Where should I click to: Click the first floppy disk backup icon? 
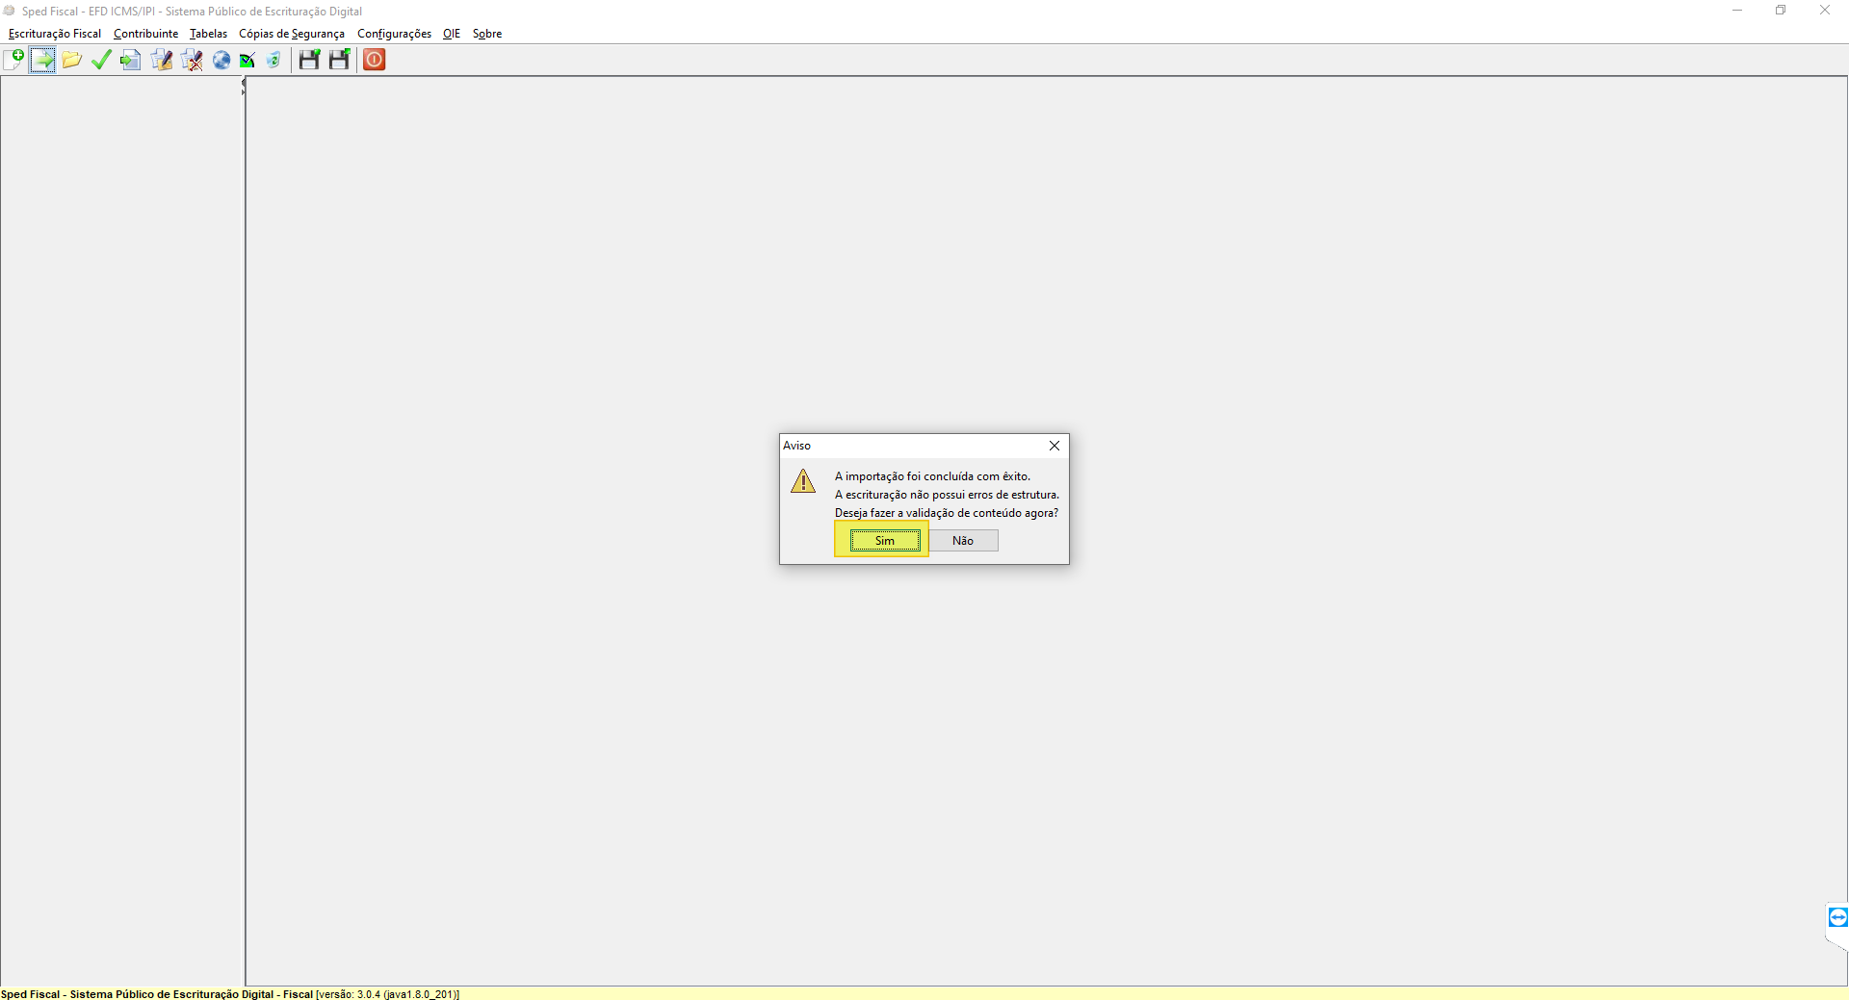[x=309, y=60]
